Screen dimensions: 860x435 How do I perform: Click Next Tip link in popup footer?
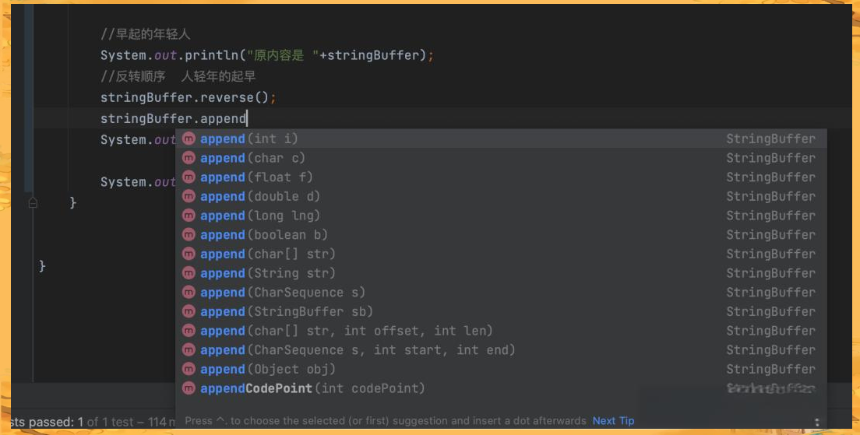[x=613, y=421]
